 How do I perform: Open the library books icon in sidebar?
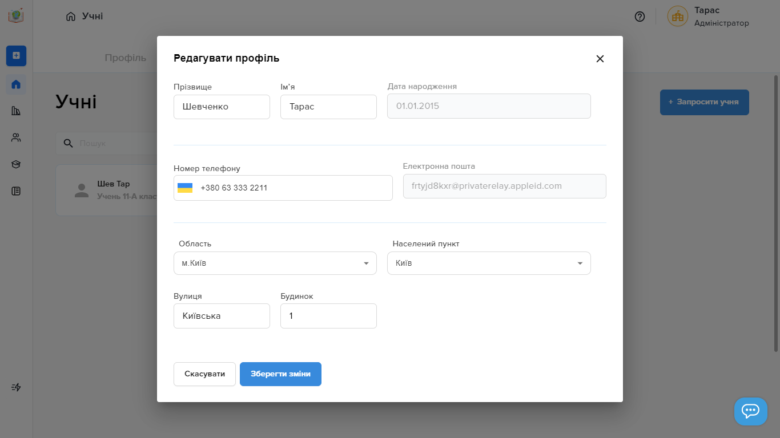coord(16,111)
